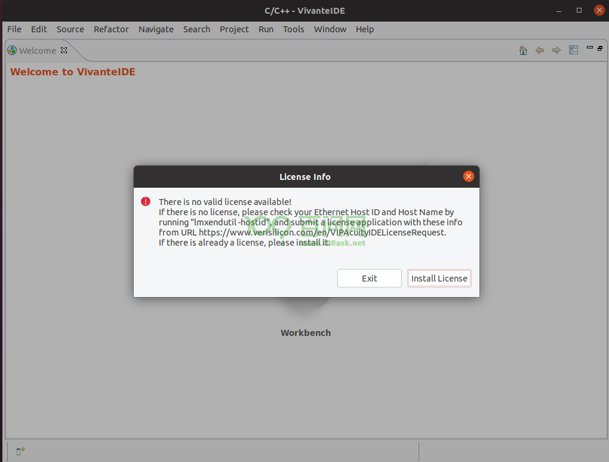Close the Welcome tab with X icon

[64, 50]
